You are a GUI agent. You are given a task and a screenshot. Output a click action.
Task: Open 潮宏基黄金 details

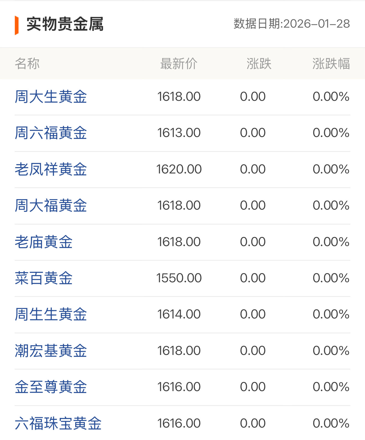[x=51, y=350]
